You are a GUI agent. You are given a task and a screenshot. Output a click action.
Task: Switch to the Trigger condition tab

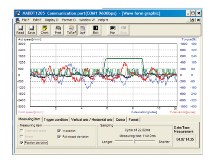tap(56, 120)
